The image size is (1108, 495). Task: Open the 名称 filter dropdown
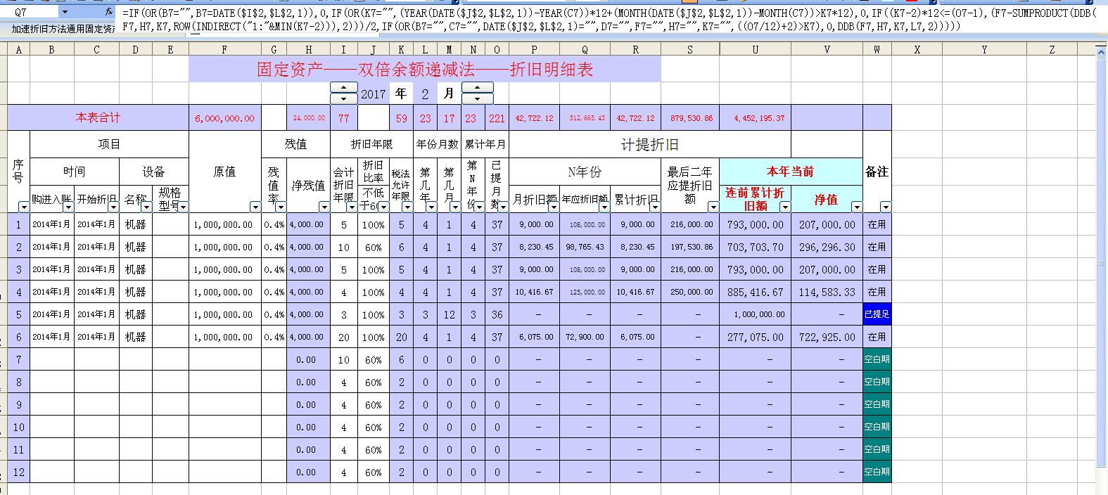pyautogui.click(x=146, y=207)
